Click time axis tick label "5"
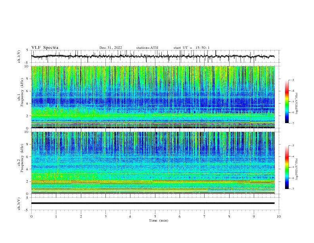The width and height of the screenshot is (314, 243). [x=155, y=216]
